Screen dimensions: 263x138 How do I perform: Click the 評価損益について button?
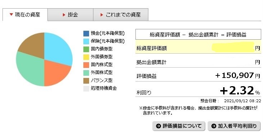click(179, 126)
